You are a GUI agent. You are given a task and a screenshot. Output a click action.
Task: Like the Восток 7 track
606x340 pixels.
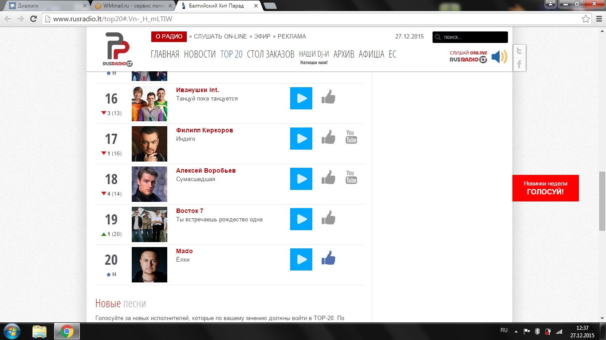[x=328, y=217]
